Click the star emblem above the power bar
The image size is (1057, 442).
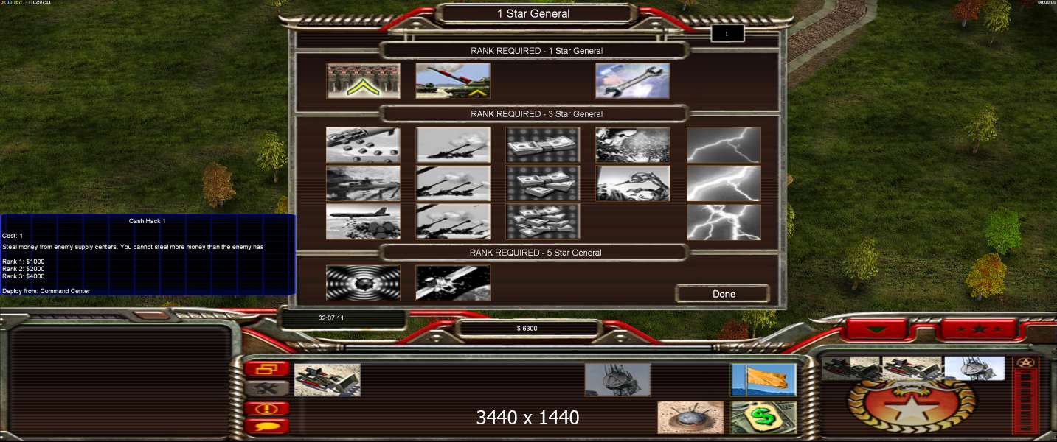tap(1025, 362)
